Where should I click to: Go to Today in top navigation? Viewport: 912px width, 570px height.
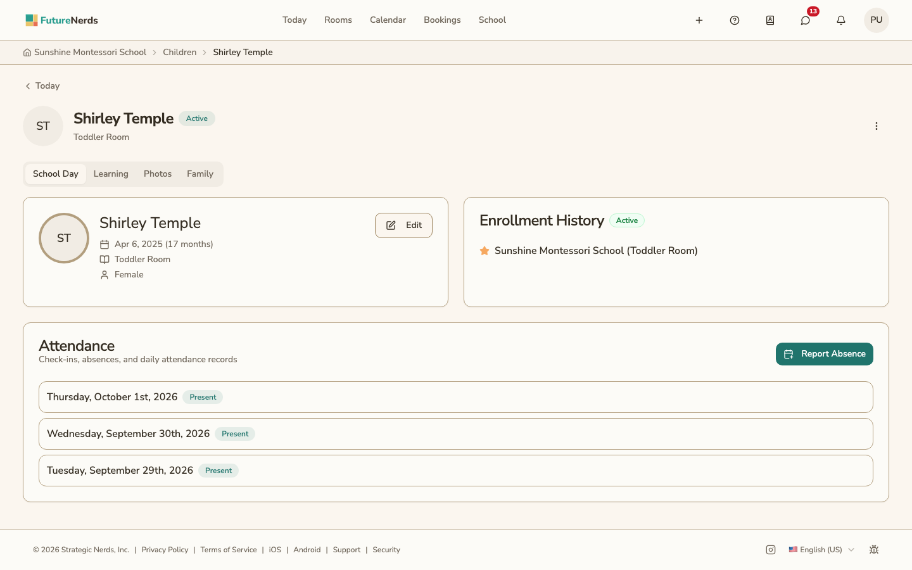pos(294,20)
